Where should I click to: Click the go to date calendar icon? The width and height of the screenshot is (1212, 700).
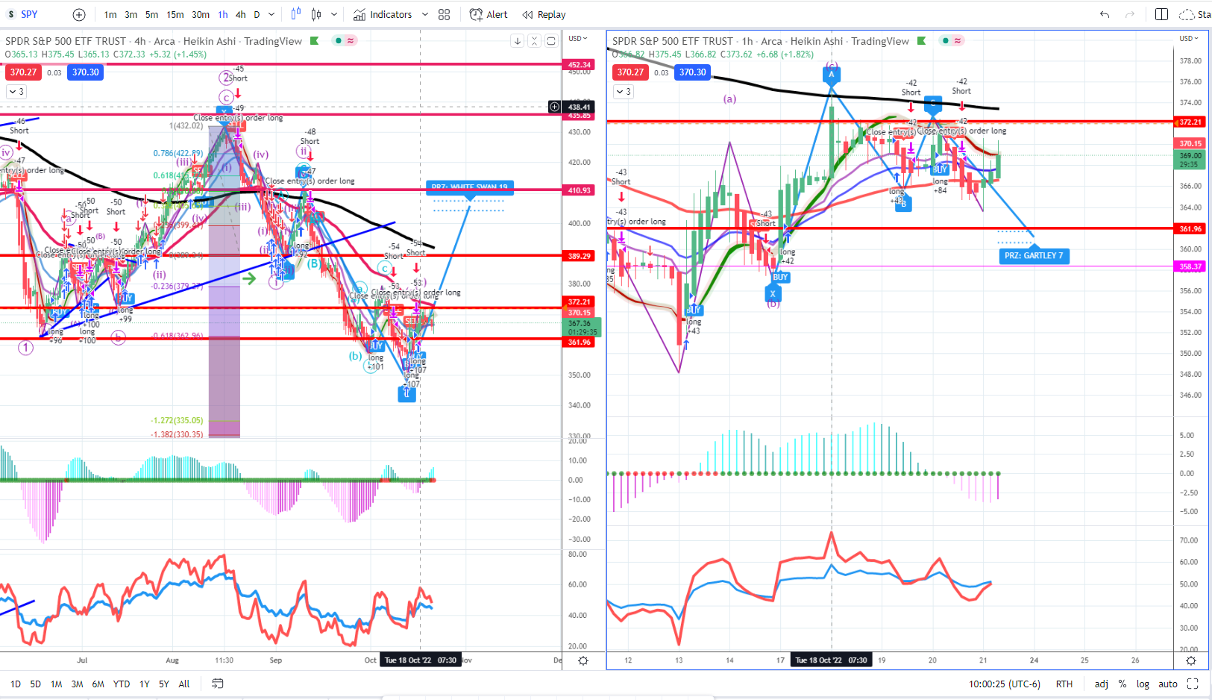pyautogui.click(x=218, y=684)
